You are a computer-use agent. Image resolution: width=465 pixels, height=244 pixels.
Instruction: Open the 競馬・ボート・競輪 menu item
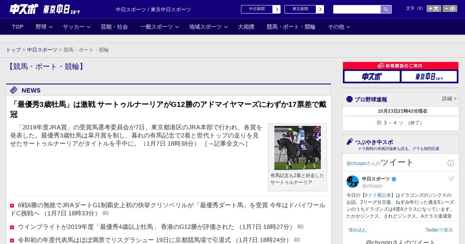pyautogui.click(x=291, y=27)
